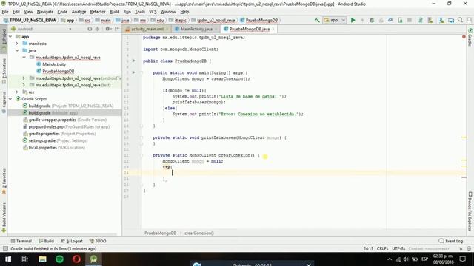Image resolution: width=474 pixels, height=266 pixels.
Task: Expand the (test) package node
Action: (x=24, y=85)
